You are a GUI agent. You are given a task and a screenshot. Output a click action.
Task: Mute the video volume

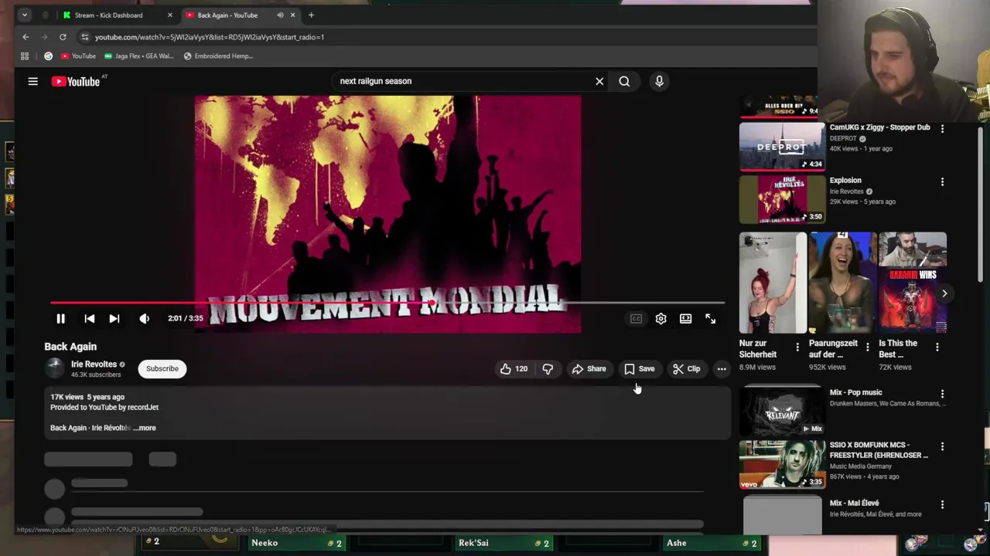click(144, 318)
